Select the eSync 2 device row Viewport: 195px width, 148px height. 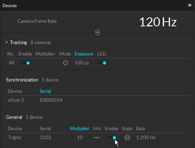coord(98,100)
